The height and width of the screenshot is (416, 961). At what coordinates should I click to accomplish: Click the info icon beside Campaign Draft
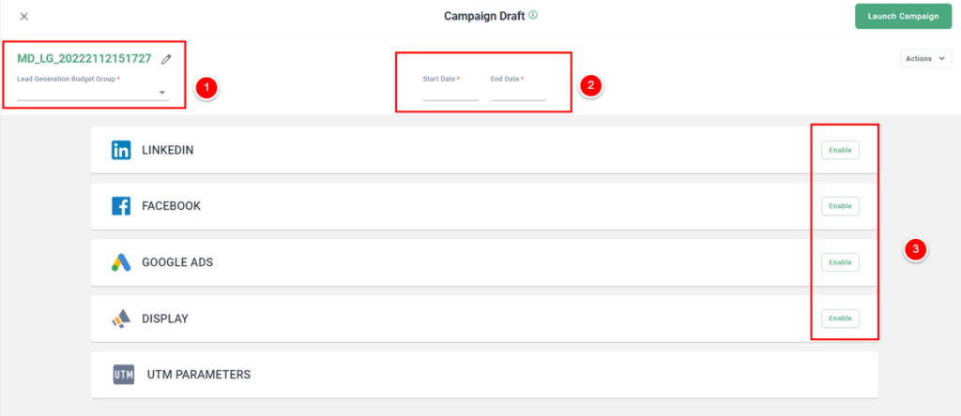tap(533, 15)
